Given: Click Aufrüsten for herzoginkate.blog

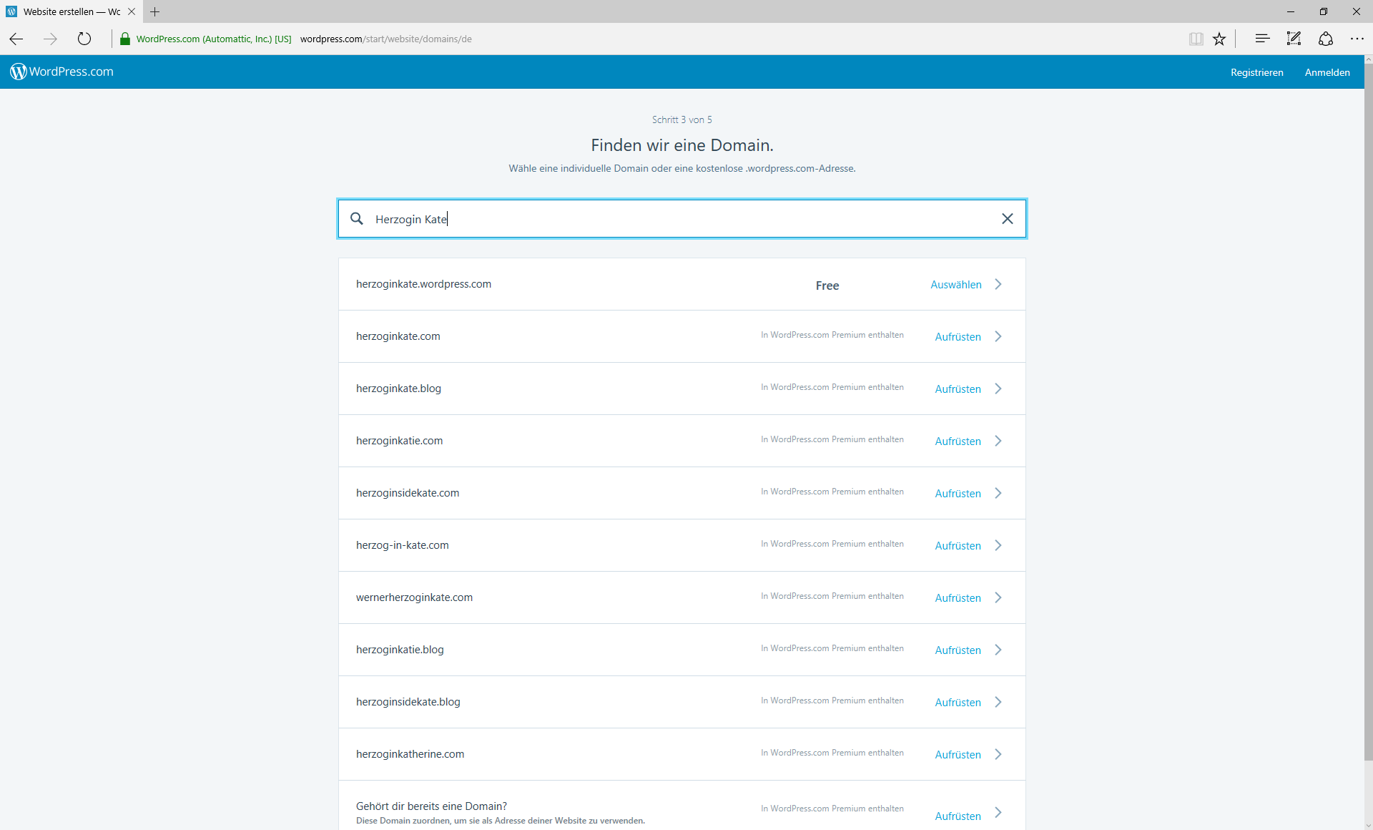Looking at the screenshot, I should [958, 389].
